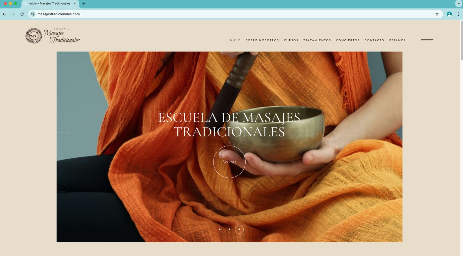
Task: Open the ESPAÑOL language selector
Action: (x=397, y=40)
